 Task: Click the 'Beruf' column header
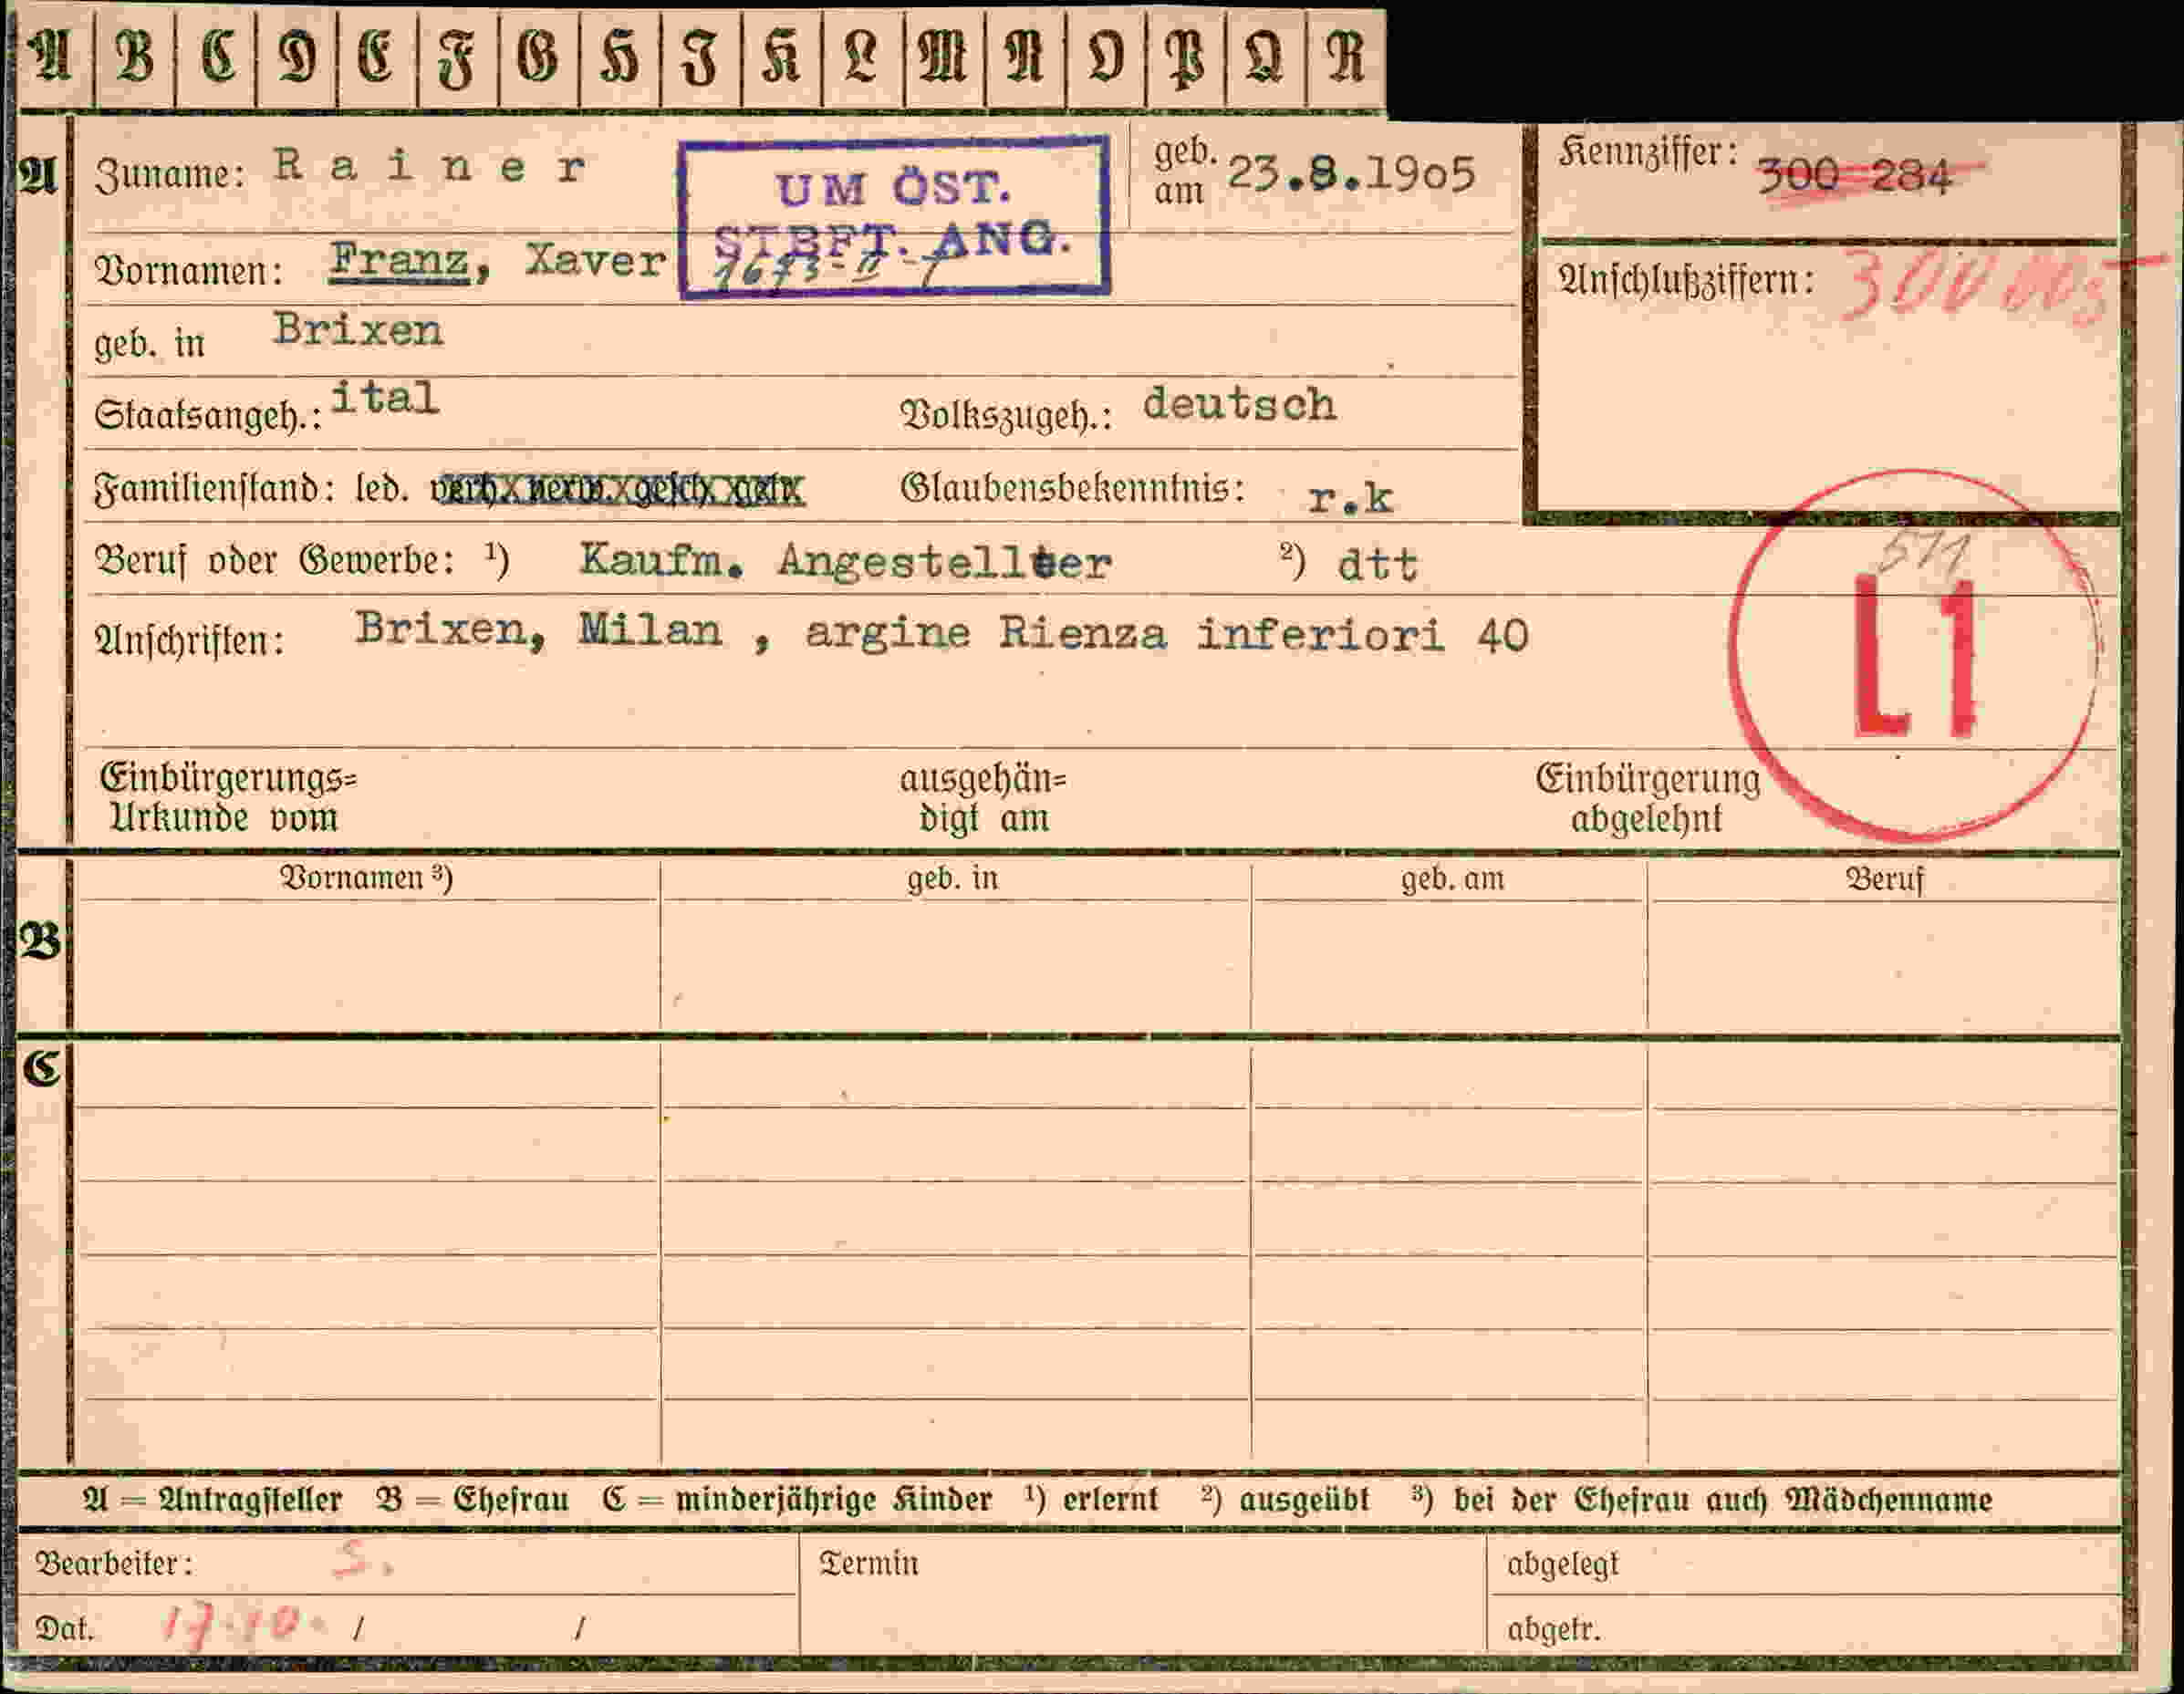[x=1885, y=879]
